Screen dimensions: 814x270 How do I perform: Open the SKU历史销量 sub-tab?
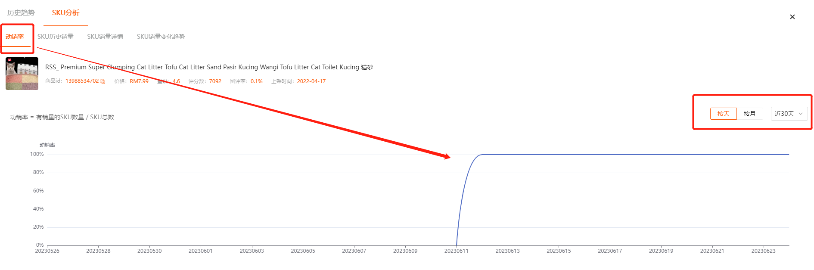point(56,37)
